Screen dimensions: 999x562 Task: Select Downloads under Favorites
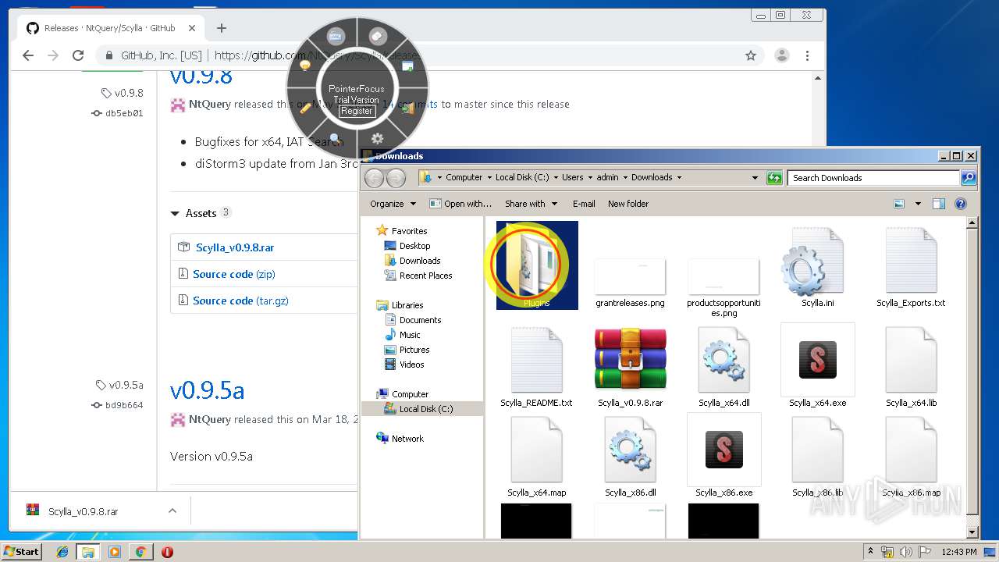420,261
